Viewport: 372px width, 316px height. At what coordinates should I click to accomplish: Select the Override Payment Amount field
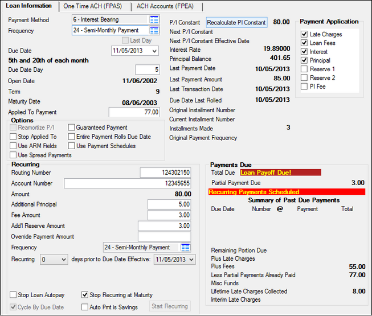(164, 237)
